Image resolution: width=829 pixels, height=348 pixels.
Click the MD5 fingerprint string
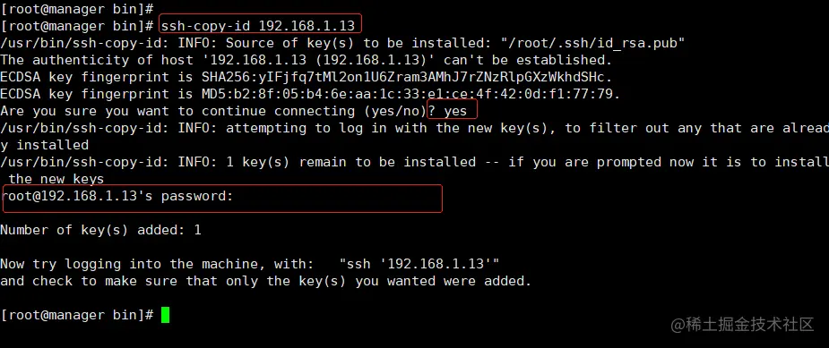click(410, 94)
